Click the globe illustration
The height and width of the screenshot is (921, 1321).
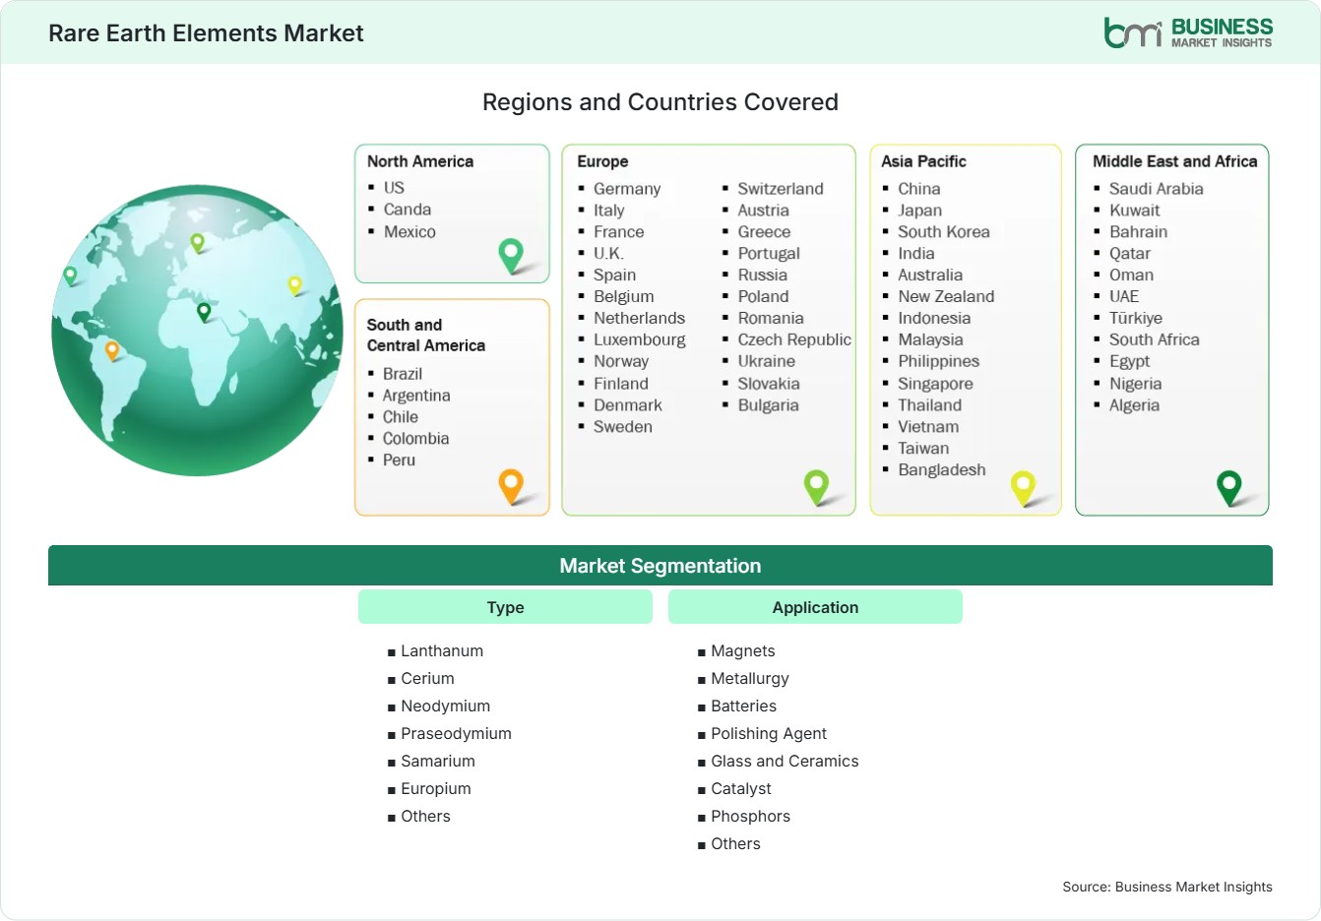[197, 331]
